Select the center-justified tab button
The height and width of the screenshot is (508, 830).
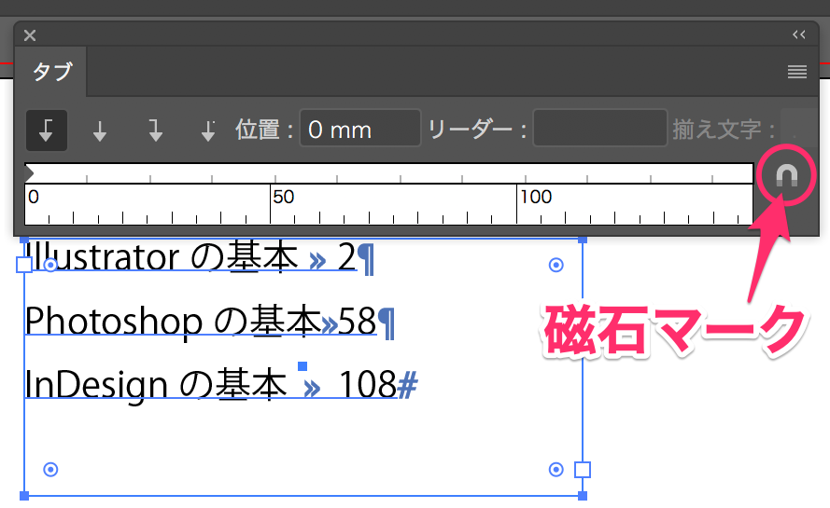(100, 130)
